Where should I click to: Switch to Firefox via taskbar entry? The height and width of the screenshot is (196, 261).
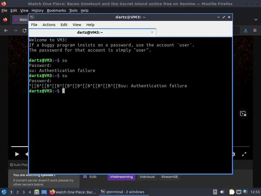click(73, 192)
